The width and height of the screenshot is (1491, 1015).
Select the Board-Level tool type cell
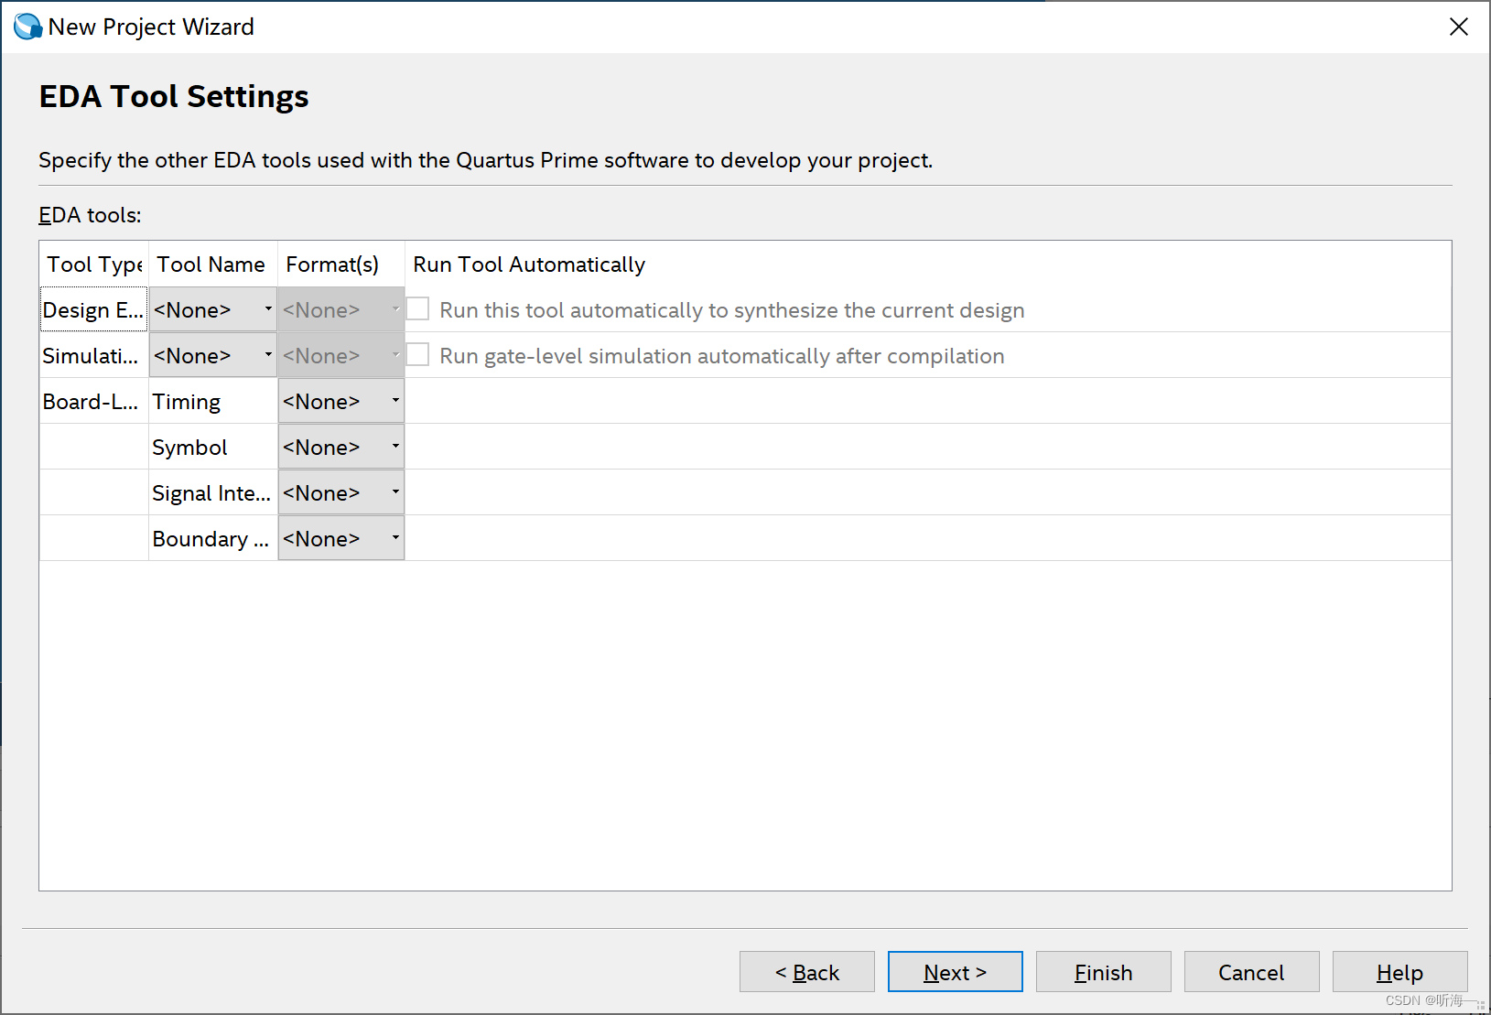(92, 401)
